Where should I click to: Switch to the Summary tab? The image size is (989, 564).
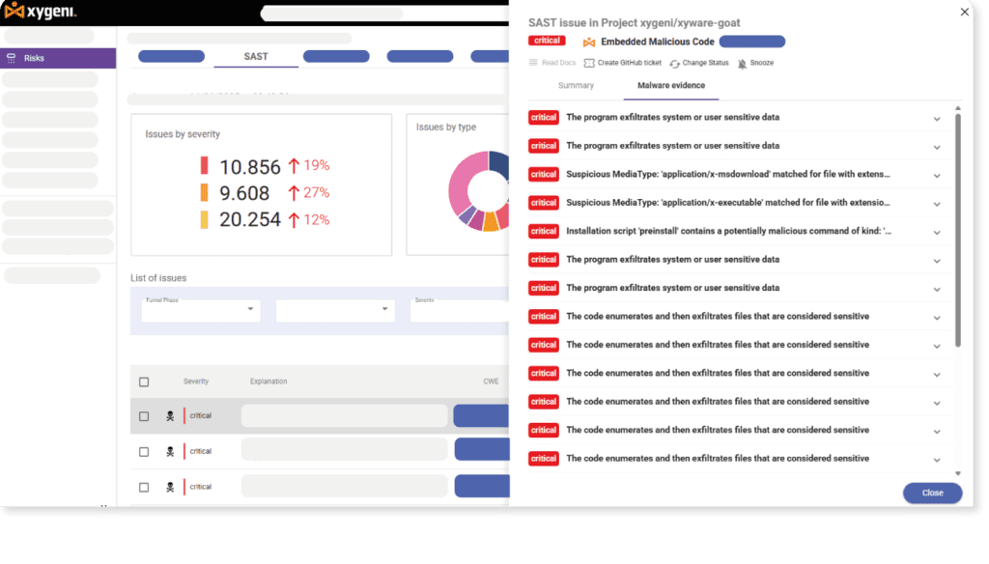tap(576, 86)
